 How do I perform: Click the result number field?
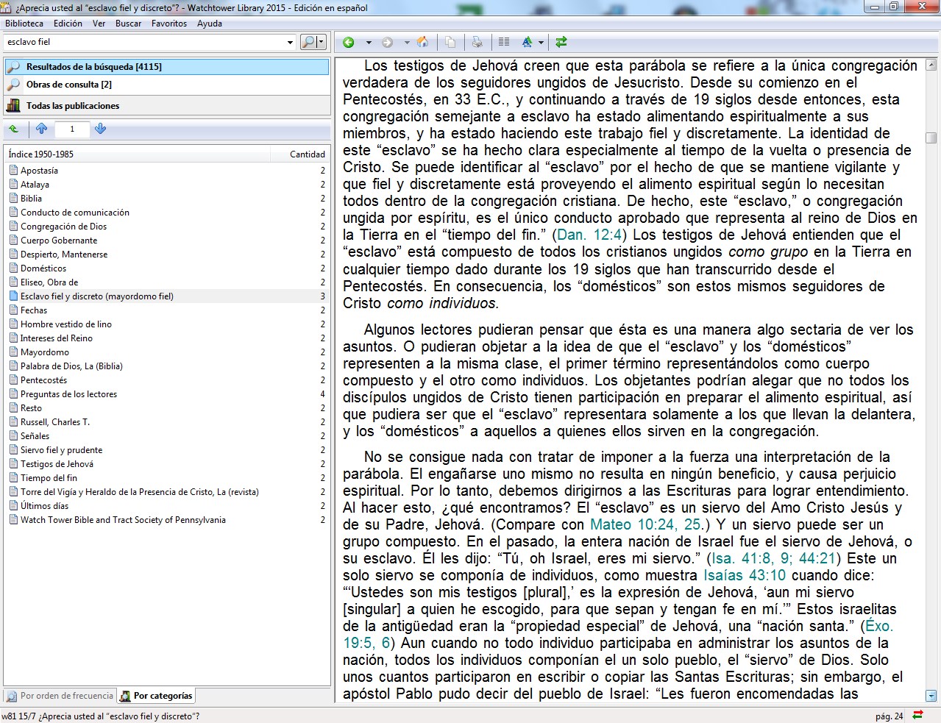click(x=71, y=129)
